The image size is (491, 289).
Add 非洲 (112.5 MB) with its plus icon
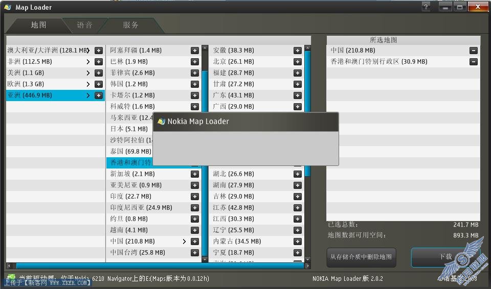point(99,62)
